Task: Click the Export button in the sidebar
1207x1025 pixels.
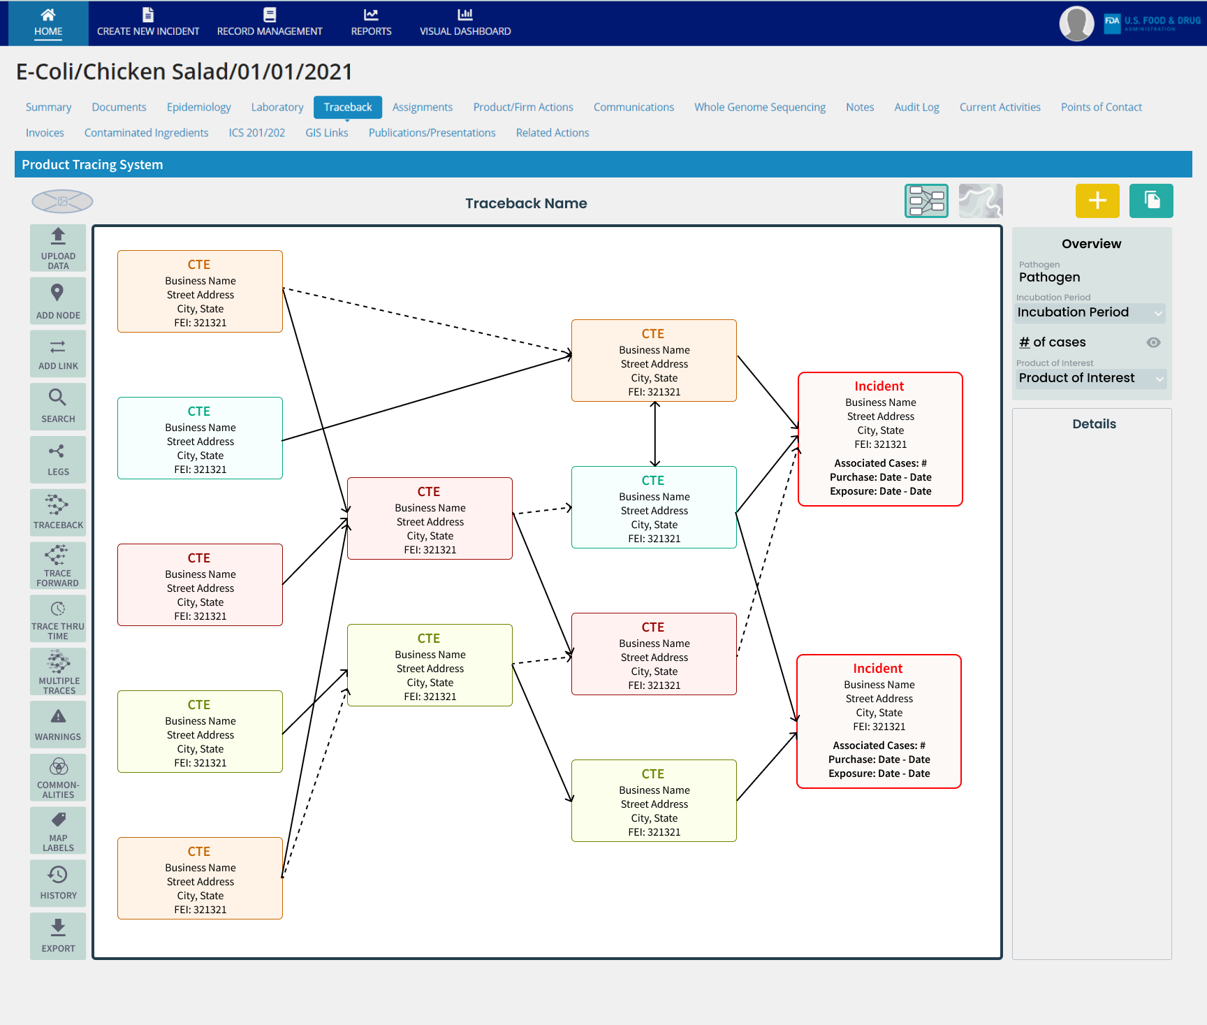Action: coord(58,936)
